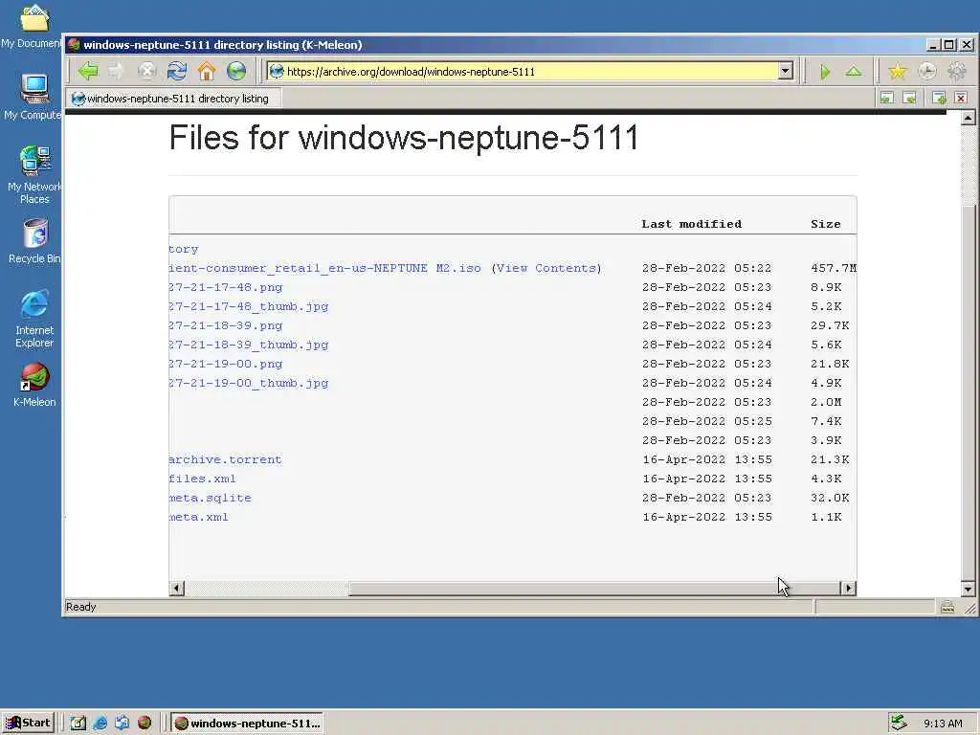This screenshot has width=980, height=735.
Task: Click the horizontal scrollbar left arrow
Action: [177, 589]
